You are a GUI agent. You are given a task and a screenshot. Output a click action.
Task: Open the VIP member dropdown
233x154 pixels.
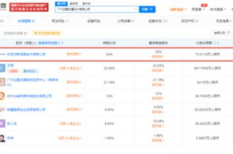[x=178, y=9]
